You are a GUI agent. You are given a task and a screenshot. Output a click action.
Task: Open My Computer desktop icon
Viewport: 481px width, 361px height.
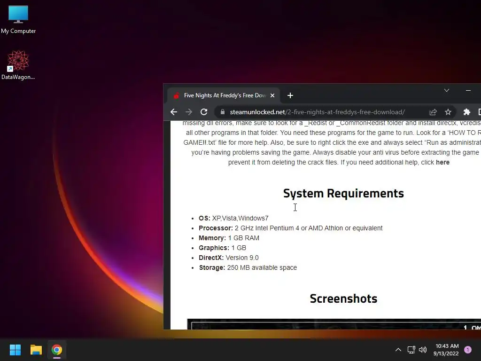[x=18, y=19]
